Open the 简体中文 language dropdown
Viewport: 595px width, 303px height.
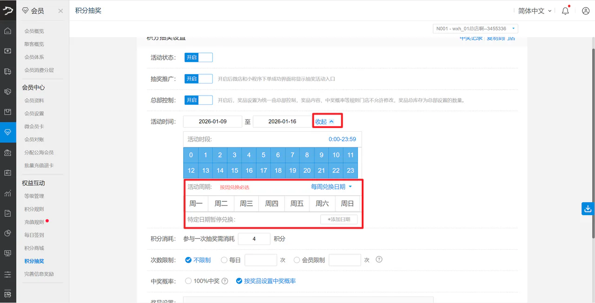pos(535,11)
